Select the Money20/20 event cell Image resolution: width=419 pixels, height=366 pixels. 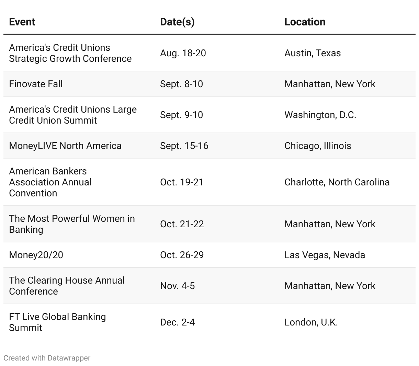[36, 255]
